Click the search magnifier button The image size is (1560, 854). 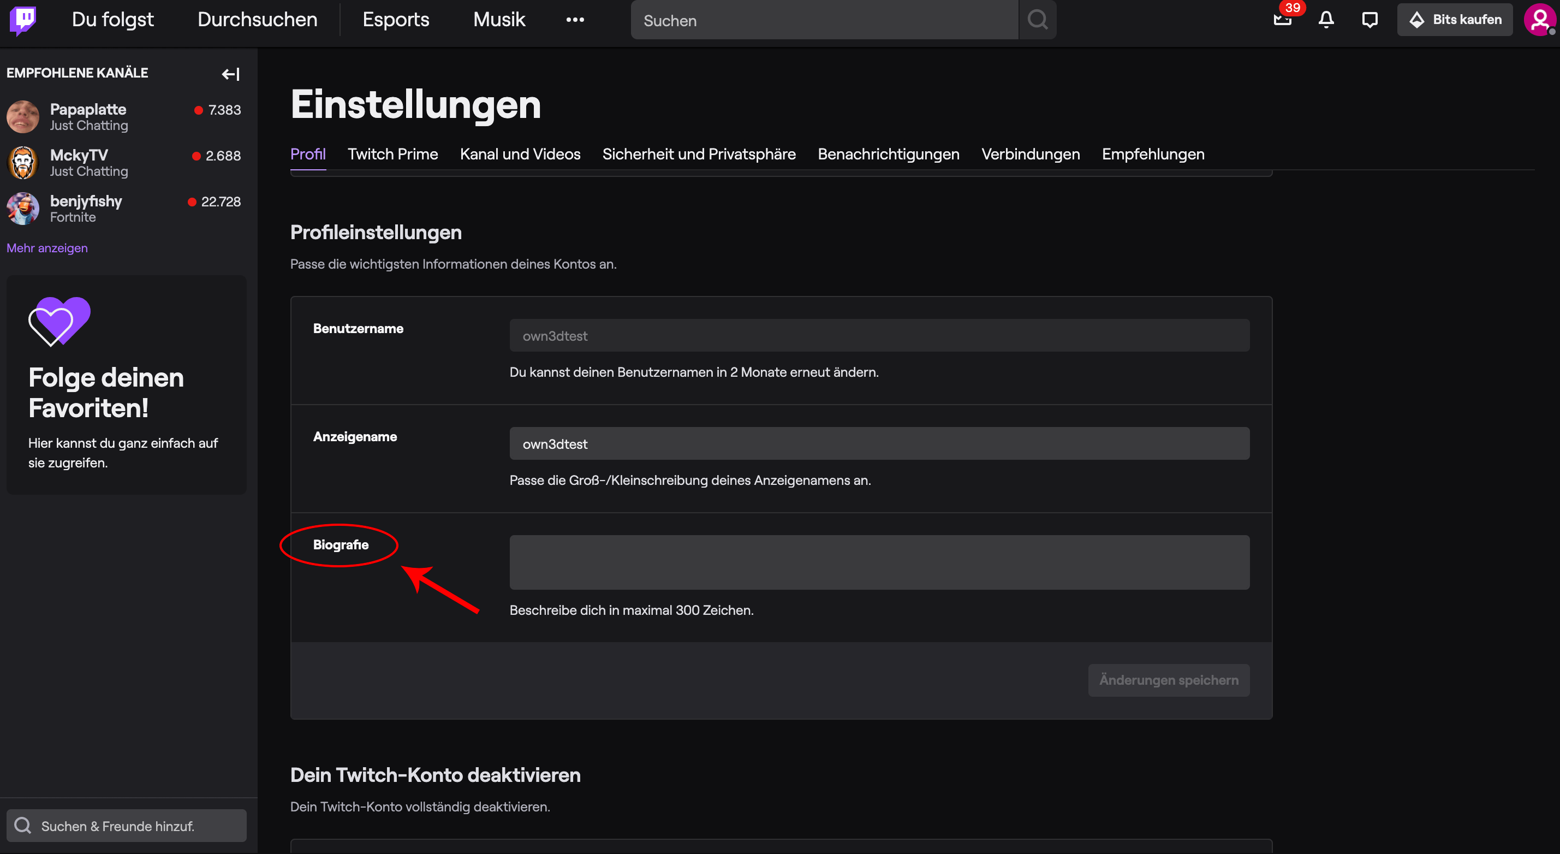coord(1038,19)
